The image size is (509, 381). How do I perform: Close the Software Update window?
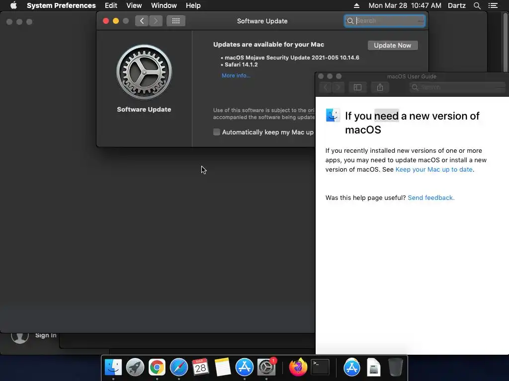point(106,21)
